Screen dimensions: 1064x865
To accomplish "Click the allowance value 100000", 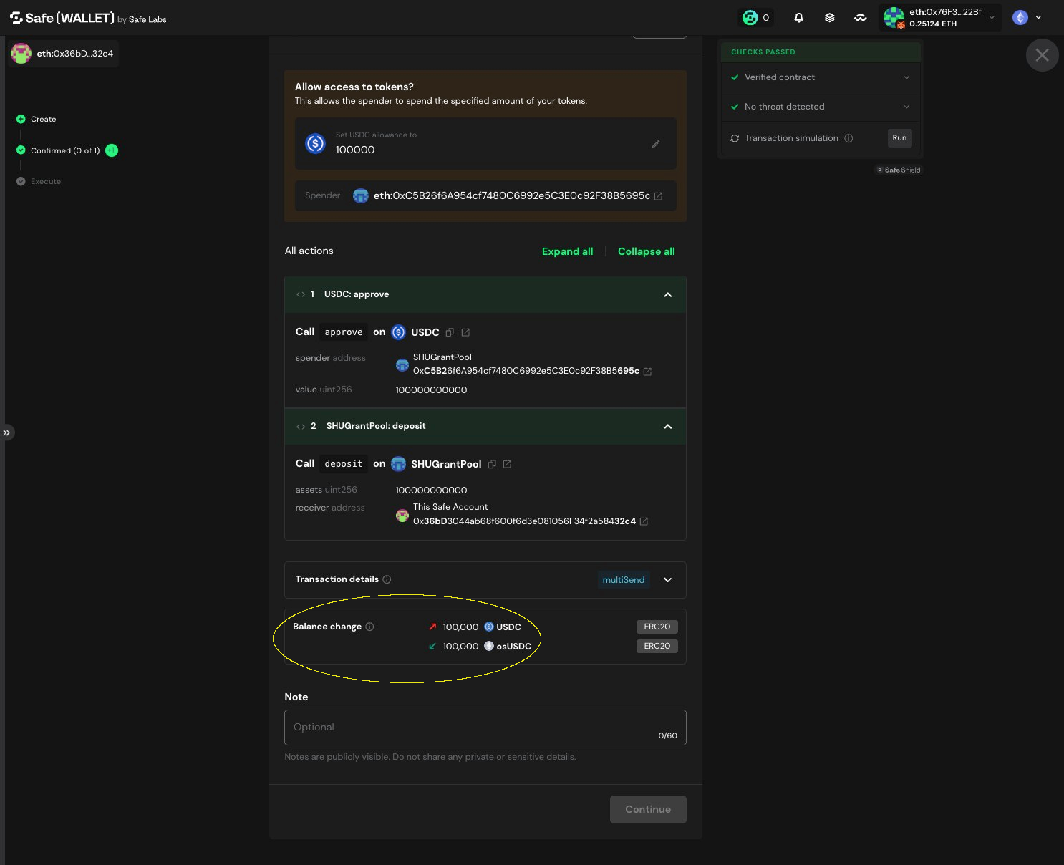I will [355, 150].
